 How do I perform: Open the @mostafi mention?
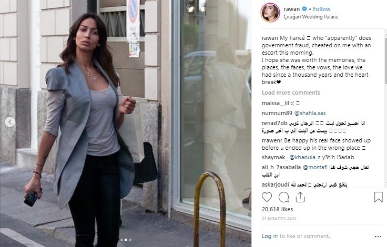(315, 167)
